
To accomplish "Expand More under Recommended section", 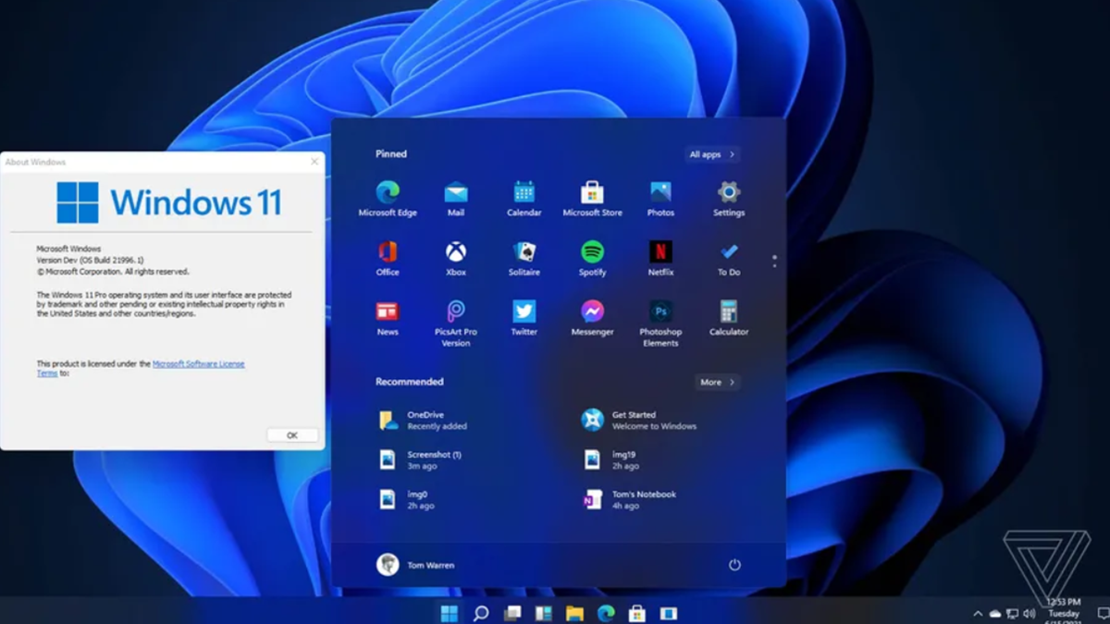I will click(x=717, y=382).
